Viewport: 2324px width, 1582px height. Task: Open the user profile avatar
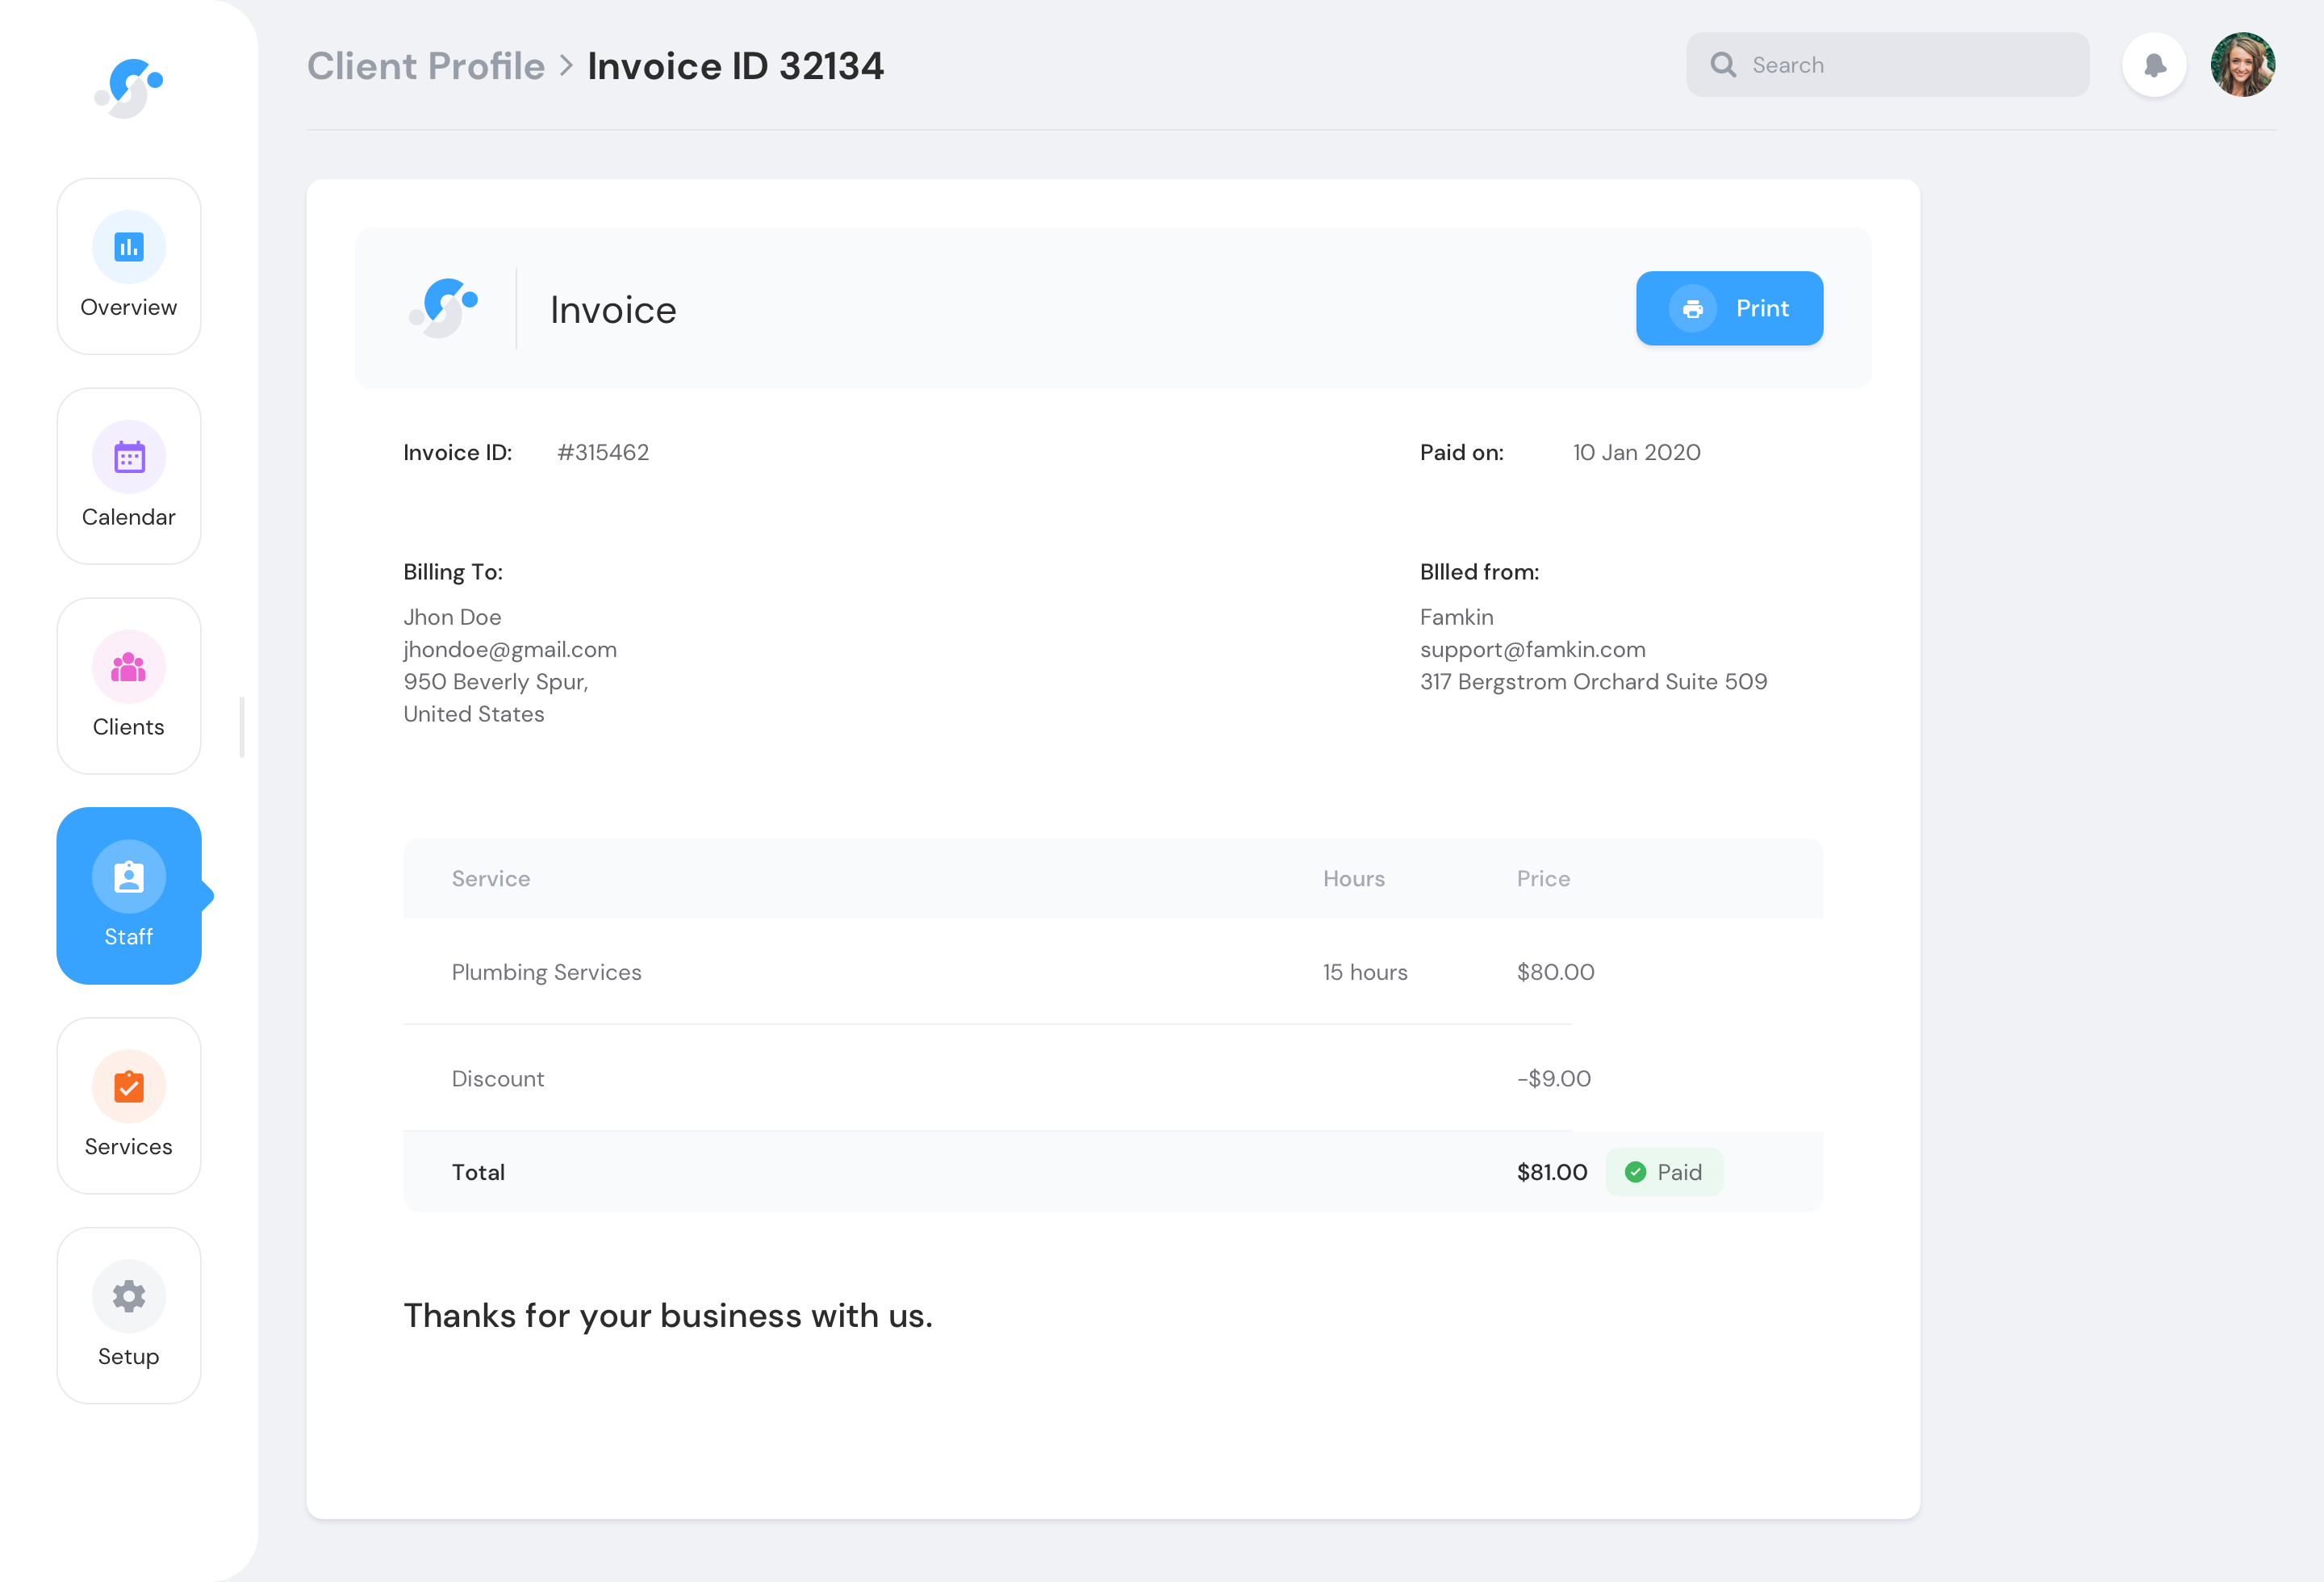[2243, 65]
